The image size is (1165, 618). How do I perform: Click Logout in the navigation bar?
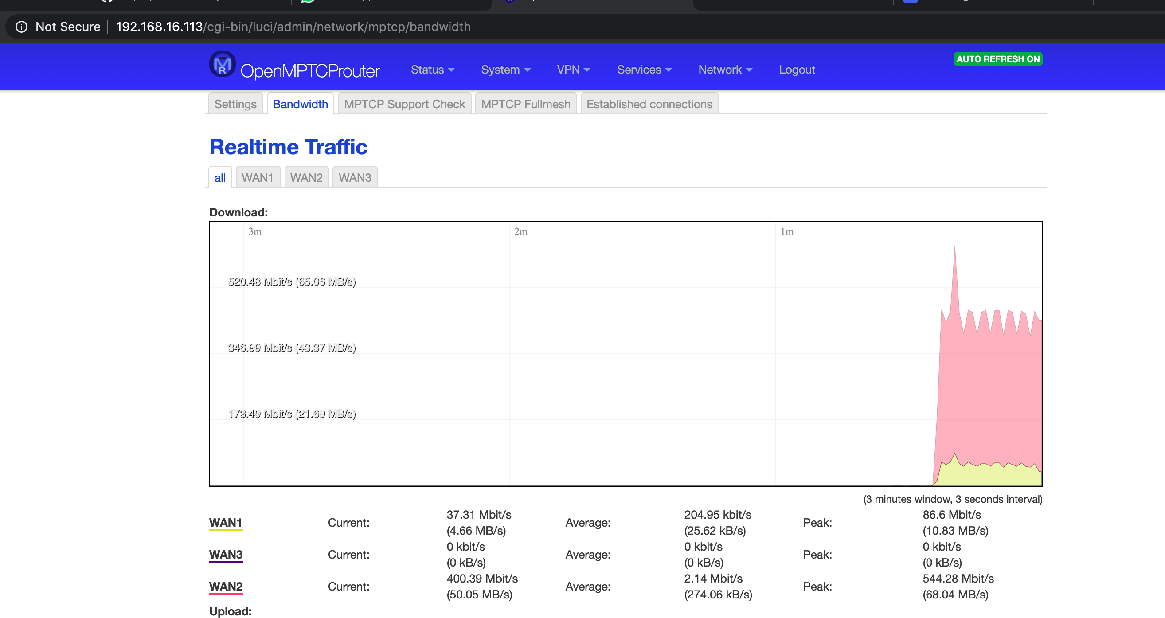[x=797, y=70]
